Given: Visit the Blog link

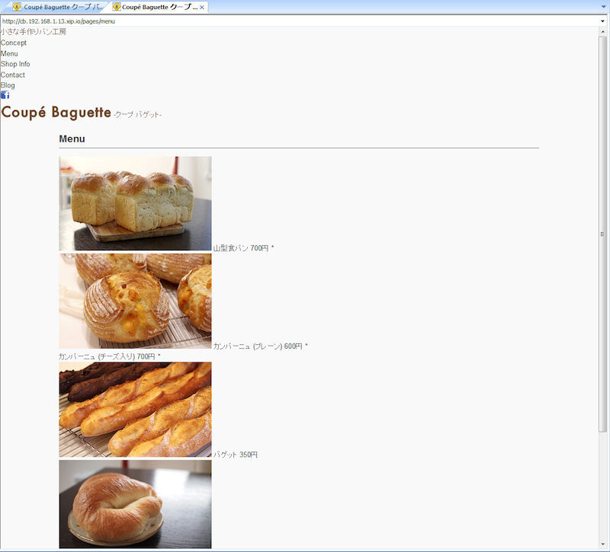Looking at the screenshot, I should coord(8,85).
